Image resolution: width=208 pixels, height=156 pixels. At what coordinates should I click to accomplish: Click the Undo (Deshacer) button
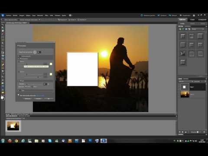coord(162,16)
